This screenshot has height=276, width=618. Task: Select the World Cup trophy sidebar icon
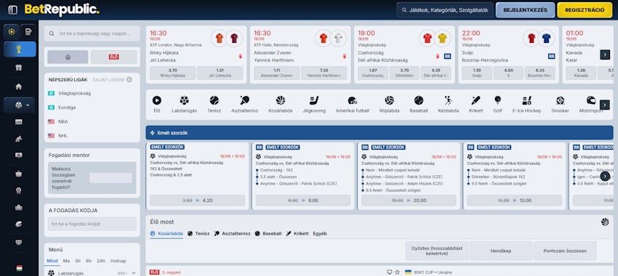click(x=20, y=49)
